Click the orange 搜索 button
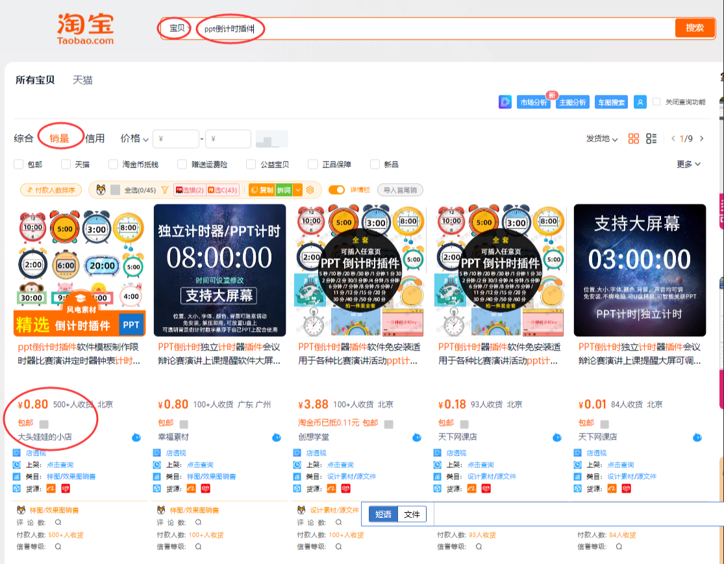Image resolution: width=724 pixels, height=564 pixels. point(694,28)
